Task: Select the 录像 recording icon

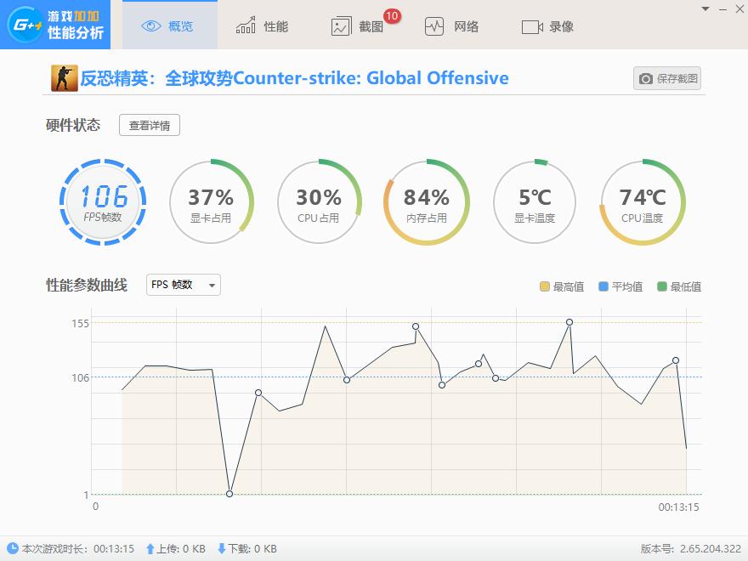Action: 531,25
